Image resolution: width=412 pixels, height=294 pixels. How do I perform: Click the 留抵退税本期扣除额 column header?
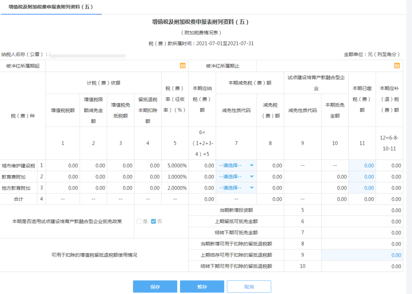coord(148,110)
